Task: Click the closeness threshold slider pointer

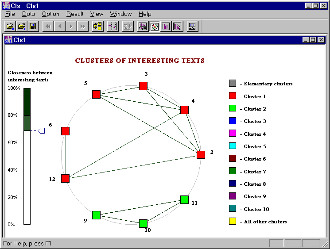Action: pyautogui.click(x=41, y=131)
